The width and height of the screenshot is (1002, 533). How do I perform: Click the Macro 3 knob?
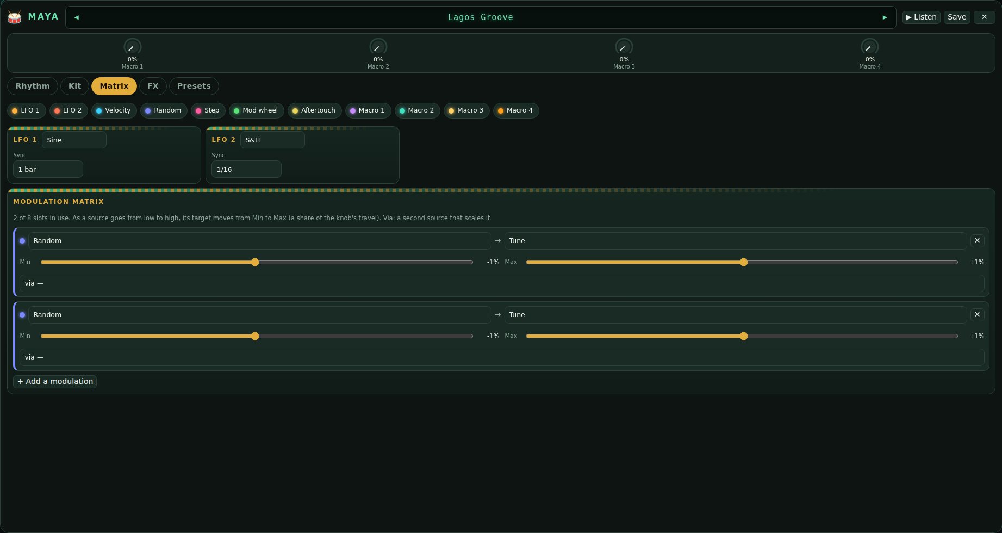point(624,47)
